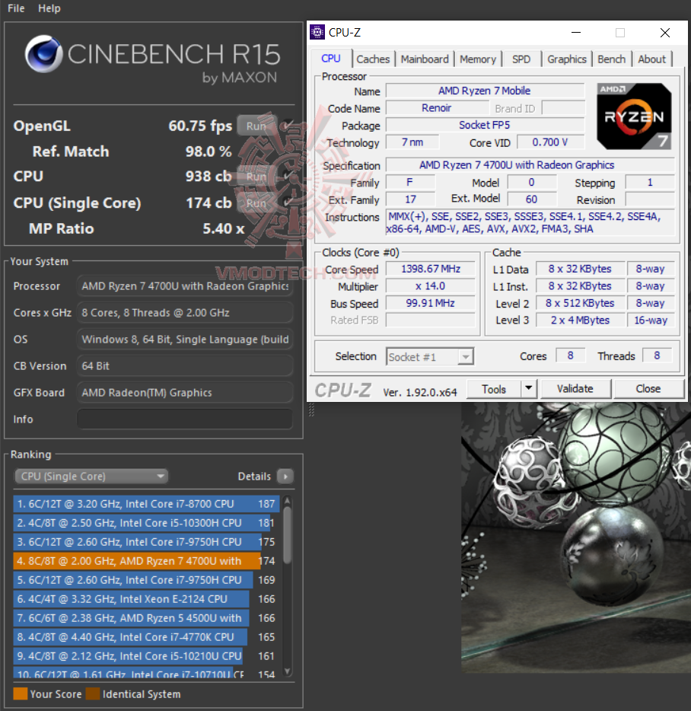
Task: Click the MP Ratio value 5.40 x
Action: [224, 228]
